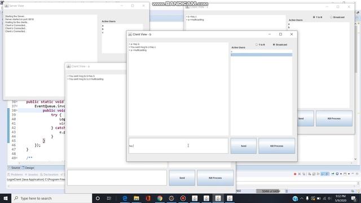Switch to second Java app taskbar icon
Screen dimensions: 361x203
click(206, 198)
